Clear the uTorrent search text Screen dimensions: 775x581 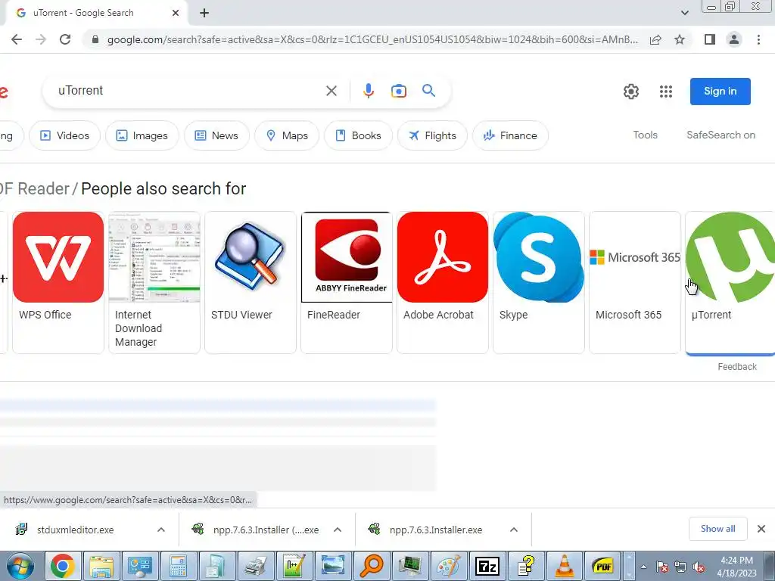(x=331, y=91)
